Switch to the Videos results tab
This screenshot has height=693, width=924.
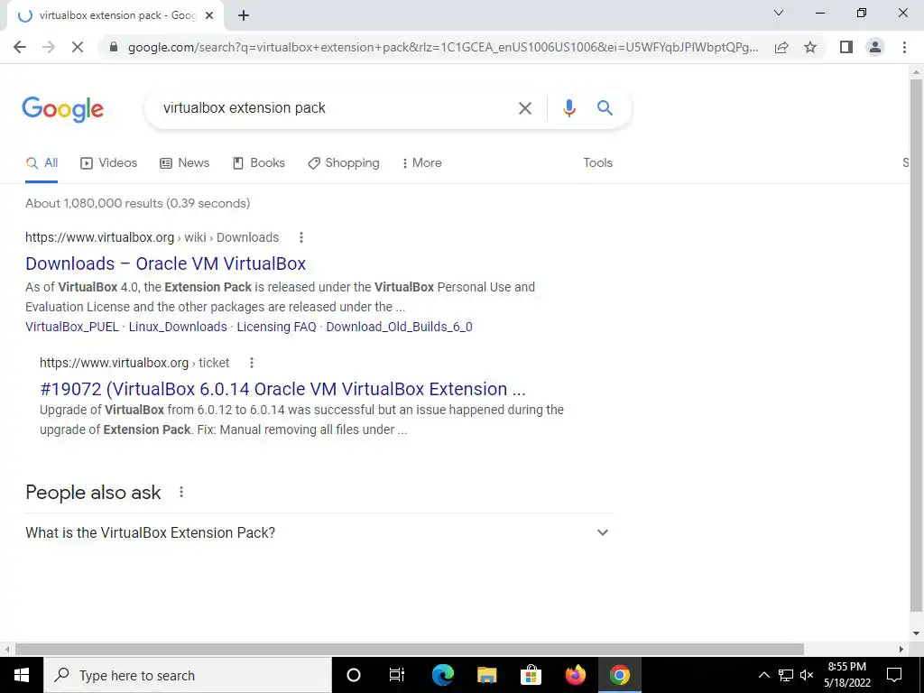pos(109,163)
